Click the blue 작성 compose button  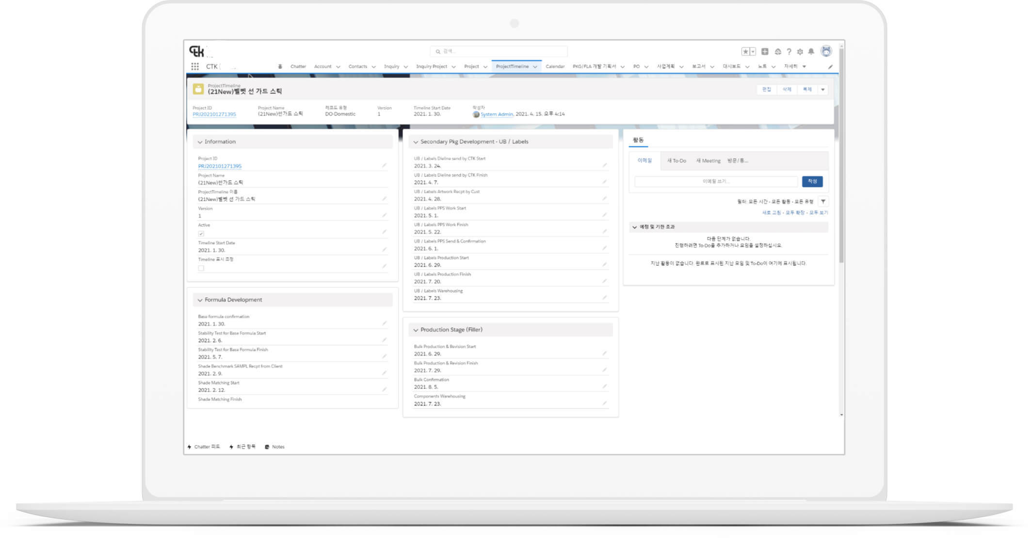pyautogui.click(x=812, y=181)
